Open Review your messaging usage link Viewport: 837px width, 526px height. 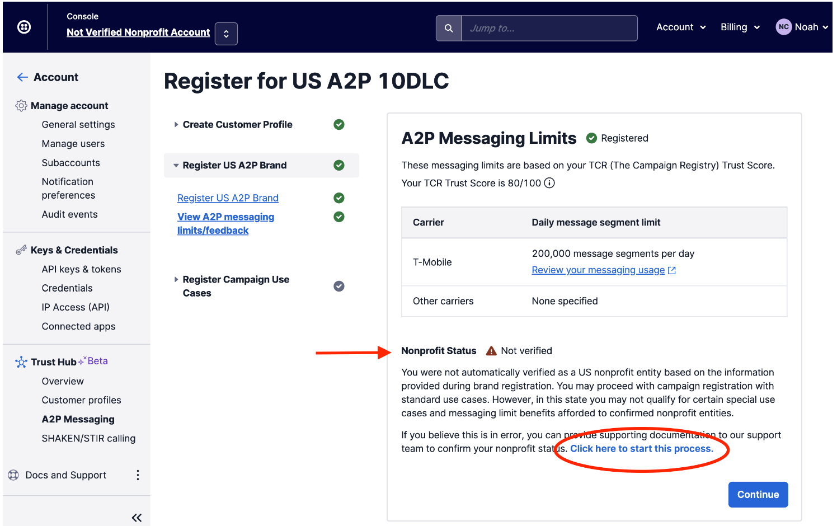pyautogui.click(x=598, y=270)
